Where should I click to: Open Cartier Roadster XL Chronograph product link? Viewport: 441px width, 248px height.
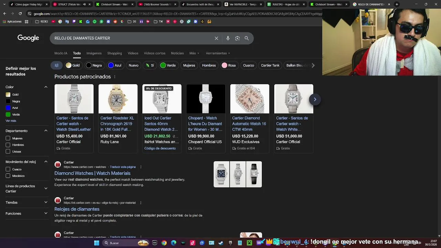(x=117, y=124)
